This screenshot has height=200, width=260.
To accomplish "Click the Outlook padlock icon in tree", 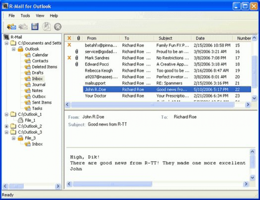I will pyautogui.click(x=20, y=49).
